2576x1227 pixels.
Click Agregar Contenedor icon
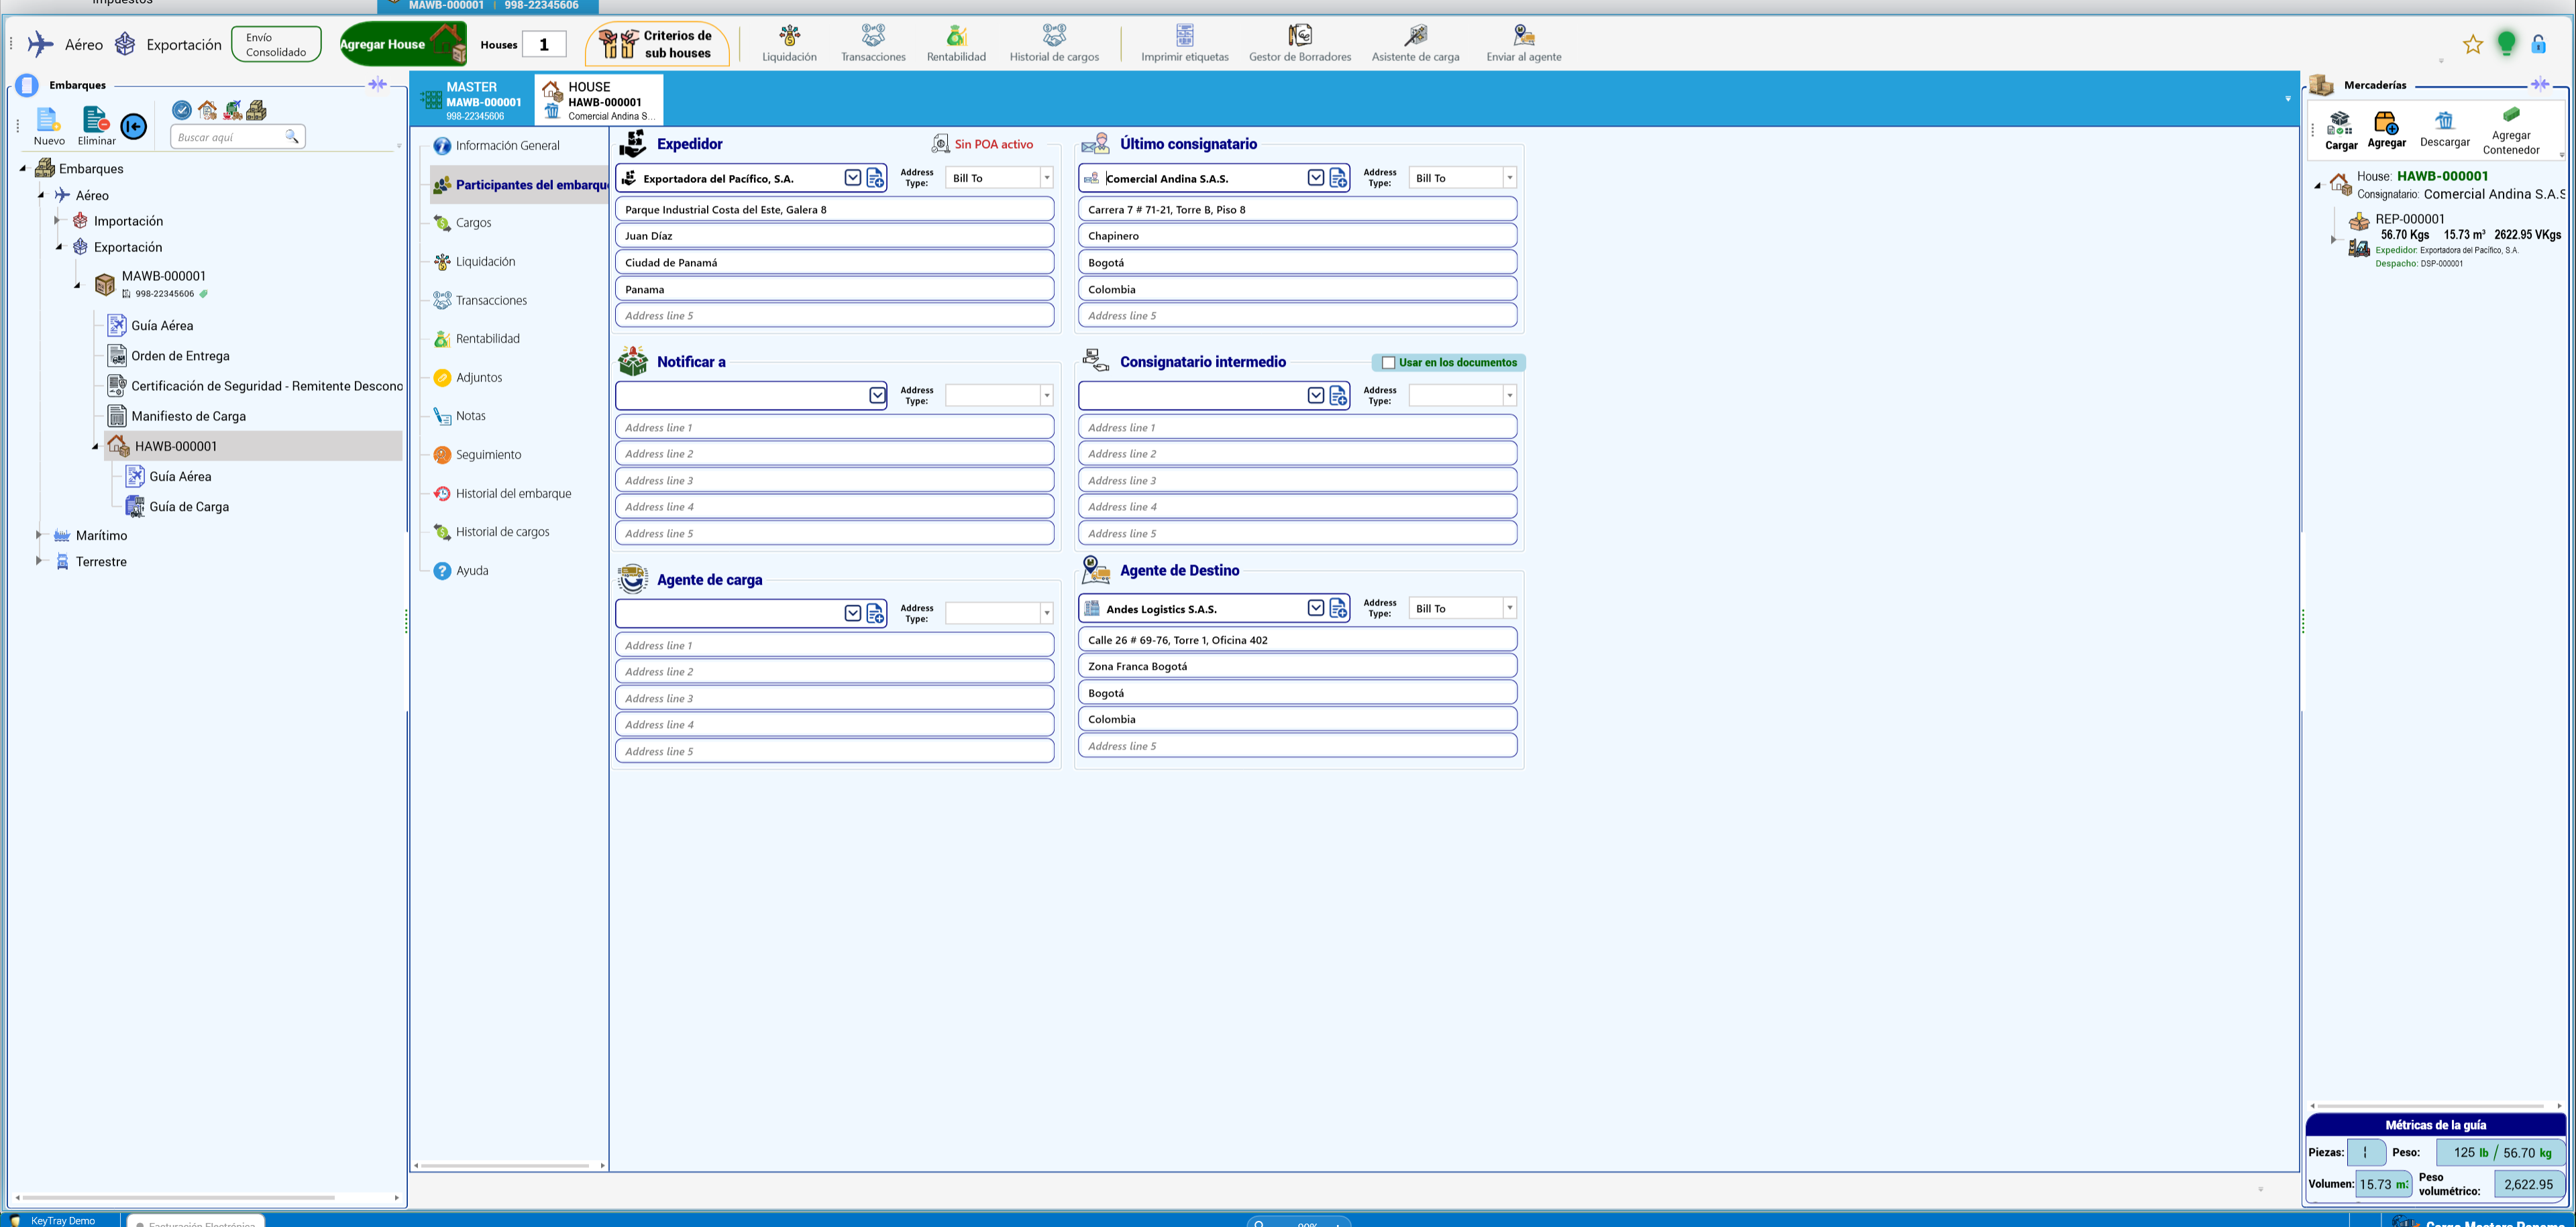[x=2510, y=131]
